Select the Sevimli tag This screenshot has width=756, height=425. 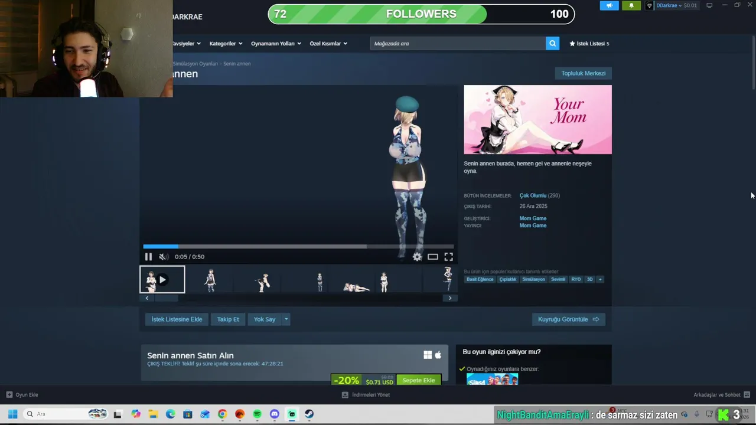point(558,279)
